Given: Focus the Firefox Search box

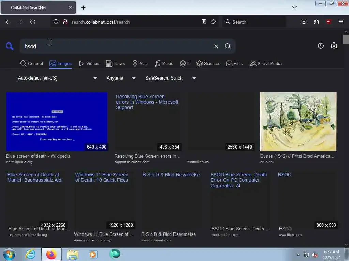Looking at the screenshot, I should click(x=254, y=22).
